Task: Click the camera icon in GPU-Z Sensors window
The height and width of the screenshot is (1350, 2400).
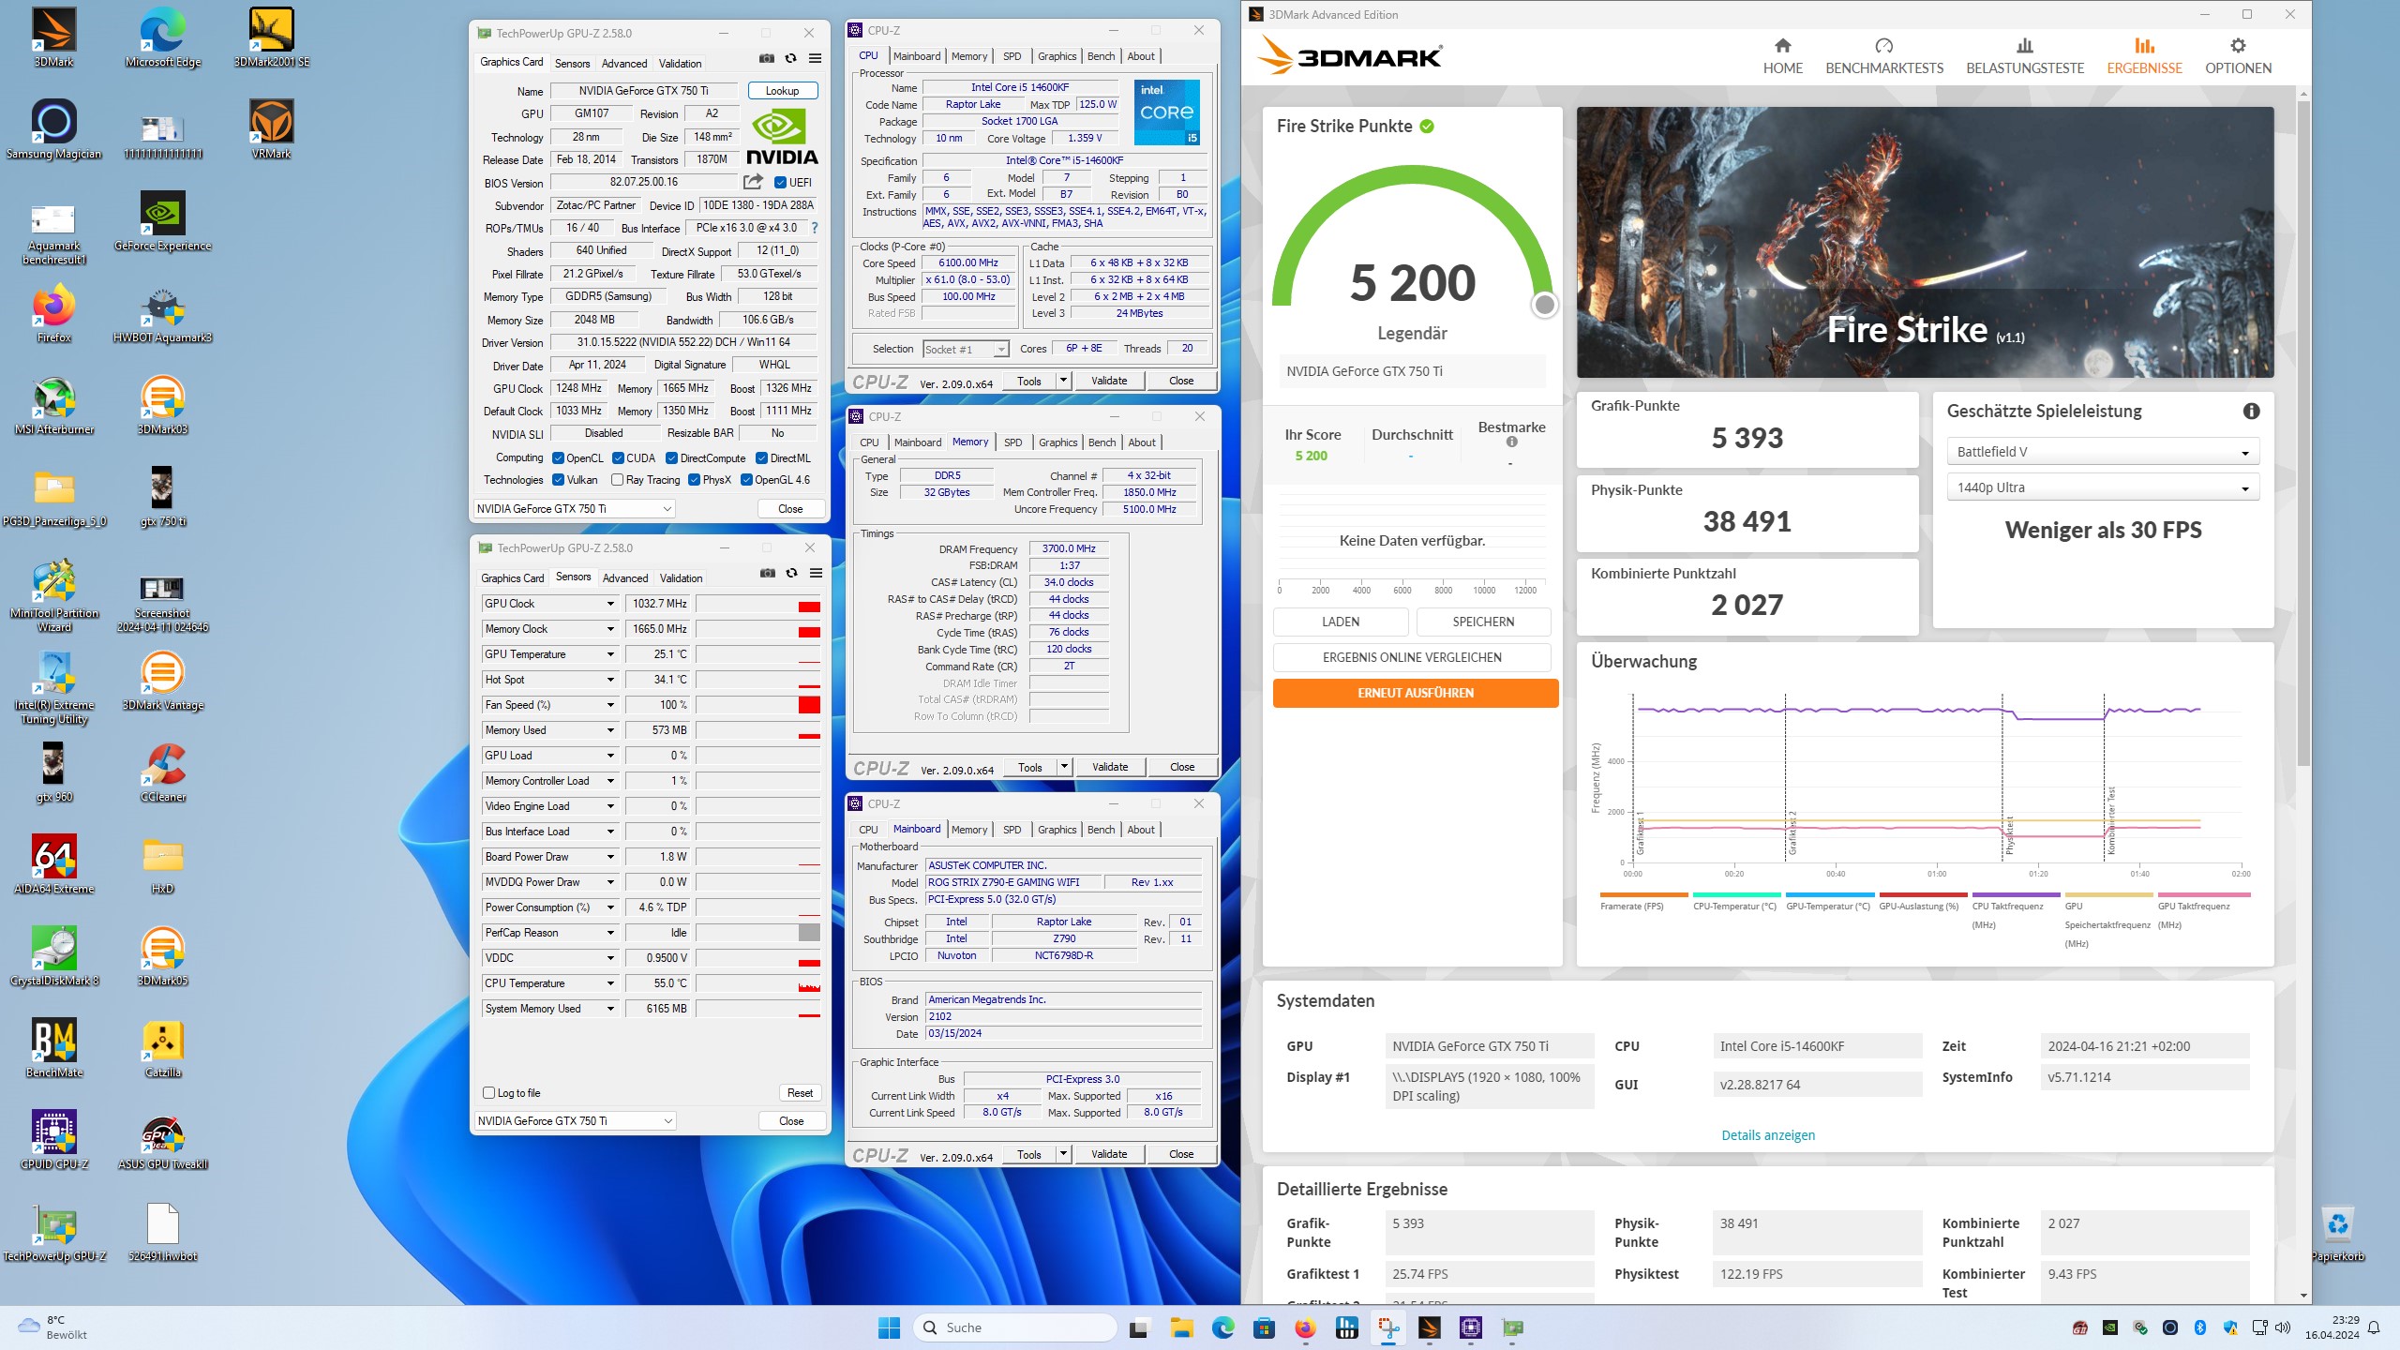Action: click(x=768, y=573)
